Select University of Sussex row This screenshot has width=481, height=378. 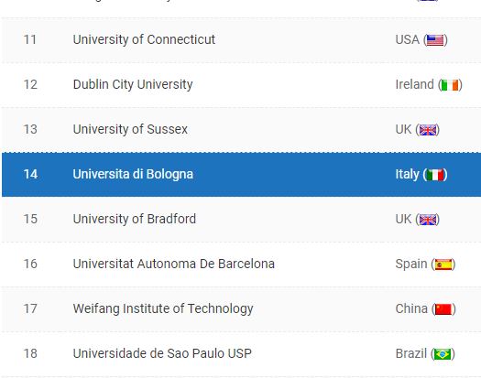pos(242,130)
